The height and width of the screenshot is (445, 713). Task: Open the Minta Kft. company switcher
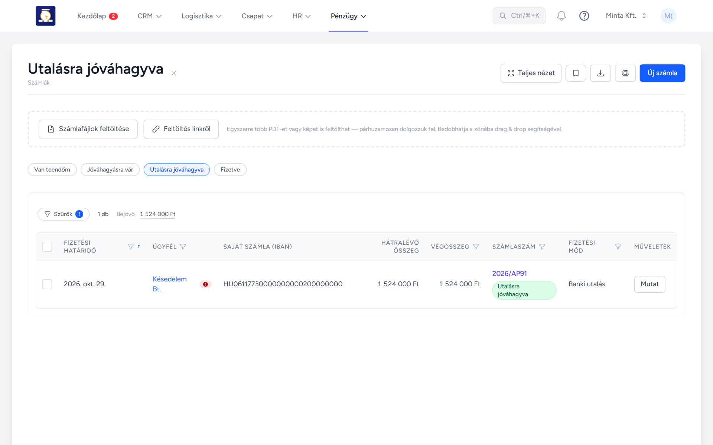pyautogui.click(x=626, y=16)
